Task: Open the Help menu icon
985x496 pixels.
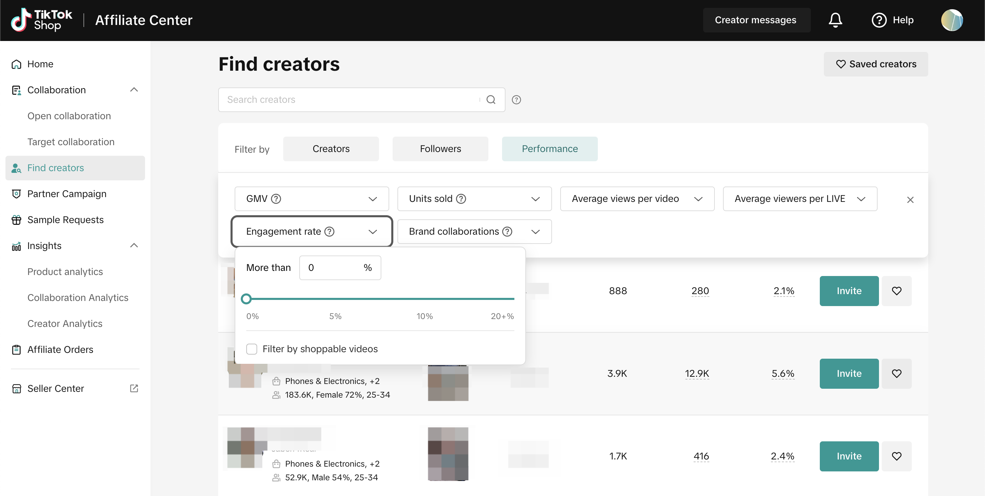Action: click(879, 20)
